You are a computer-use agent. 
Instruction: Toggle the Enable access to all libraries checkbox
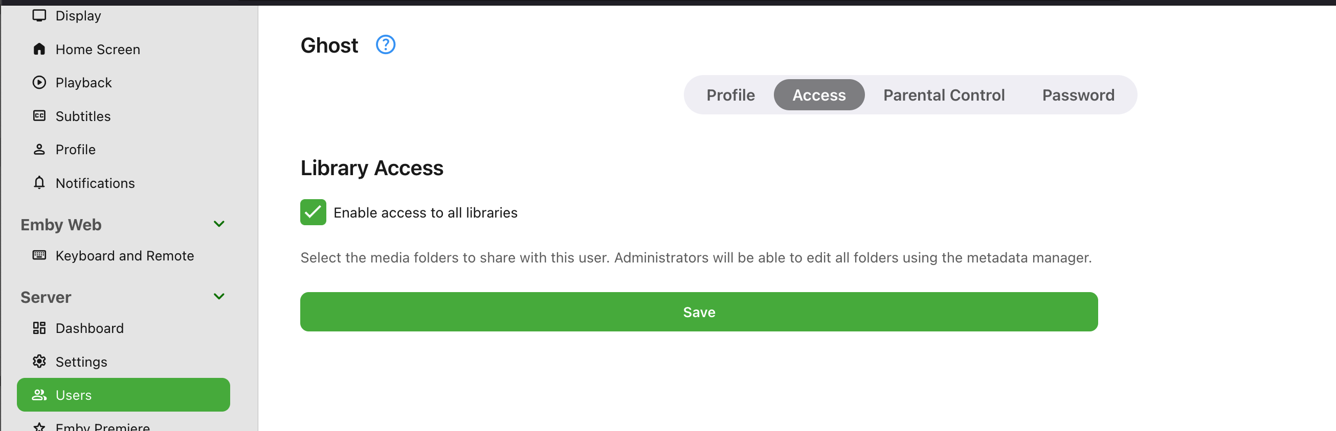[313, 212]
